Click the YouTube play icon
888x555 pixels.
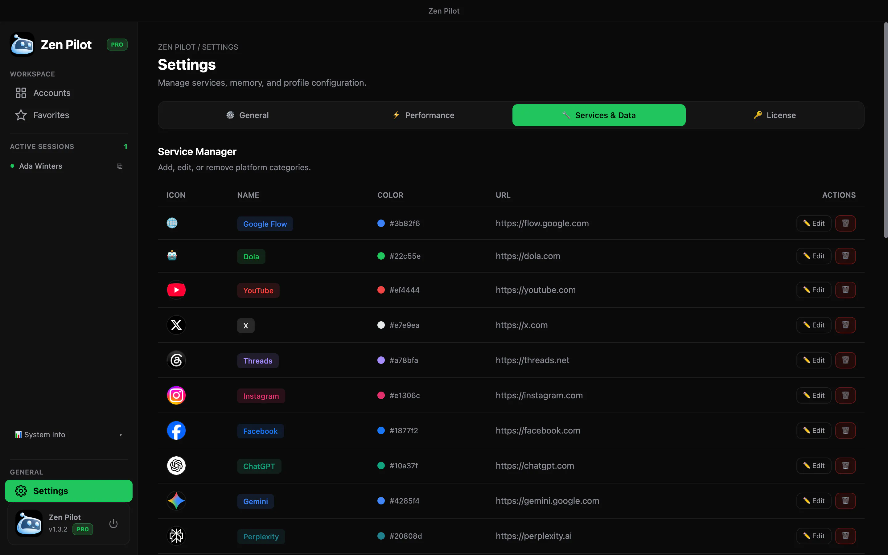tap(176, 290)
